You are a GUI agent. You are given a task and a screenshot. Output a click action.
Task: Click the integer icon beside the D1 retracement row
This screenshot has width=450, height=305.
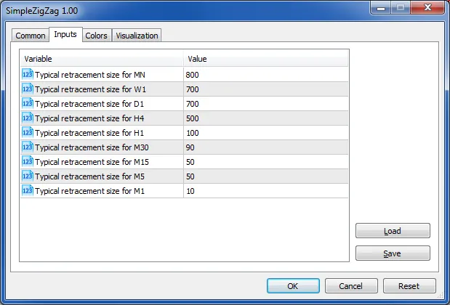pyautogui.click(x=28, y=103)
